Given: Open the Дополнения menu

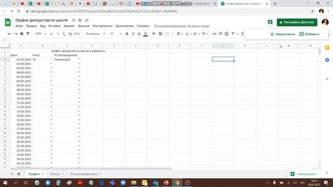Looking at the screenshot, I should [125, 26].
